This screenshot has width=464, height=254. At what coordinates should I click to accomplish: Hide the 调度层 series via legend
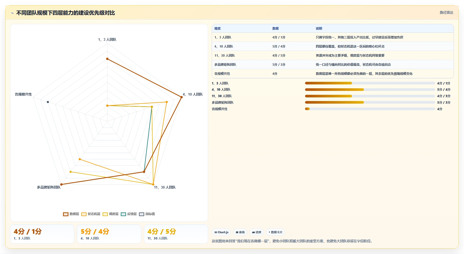[110, 214]
